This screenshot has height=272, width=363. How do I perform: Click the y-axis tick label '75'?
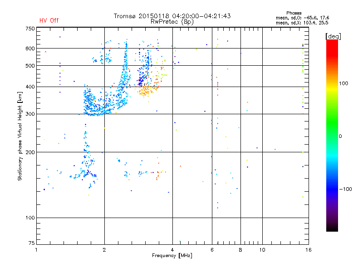32,243
